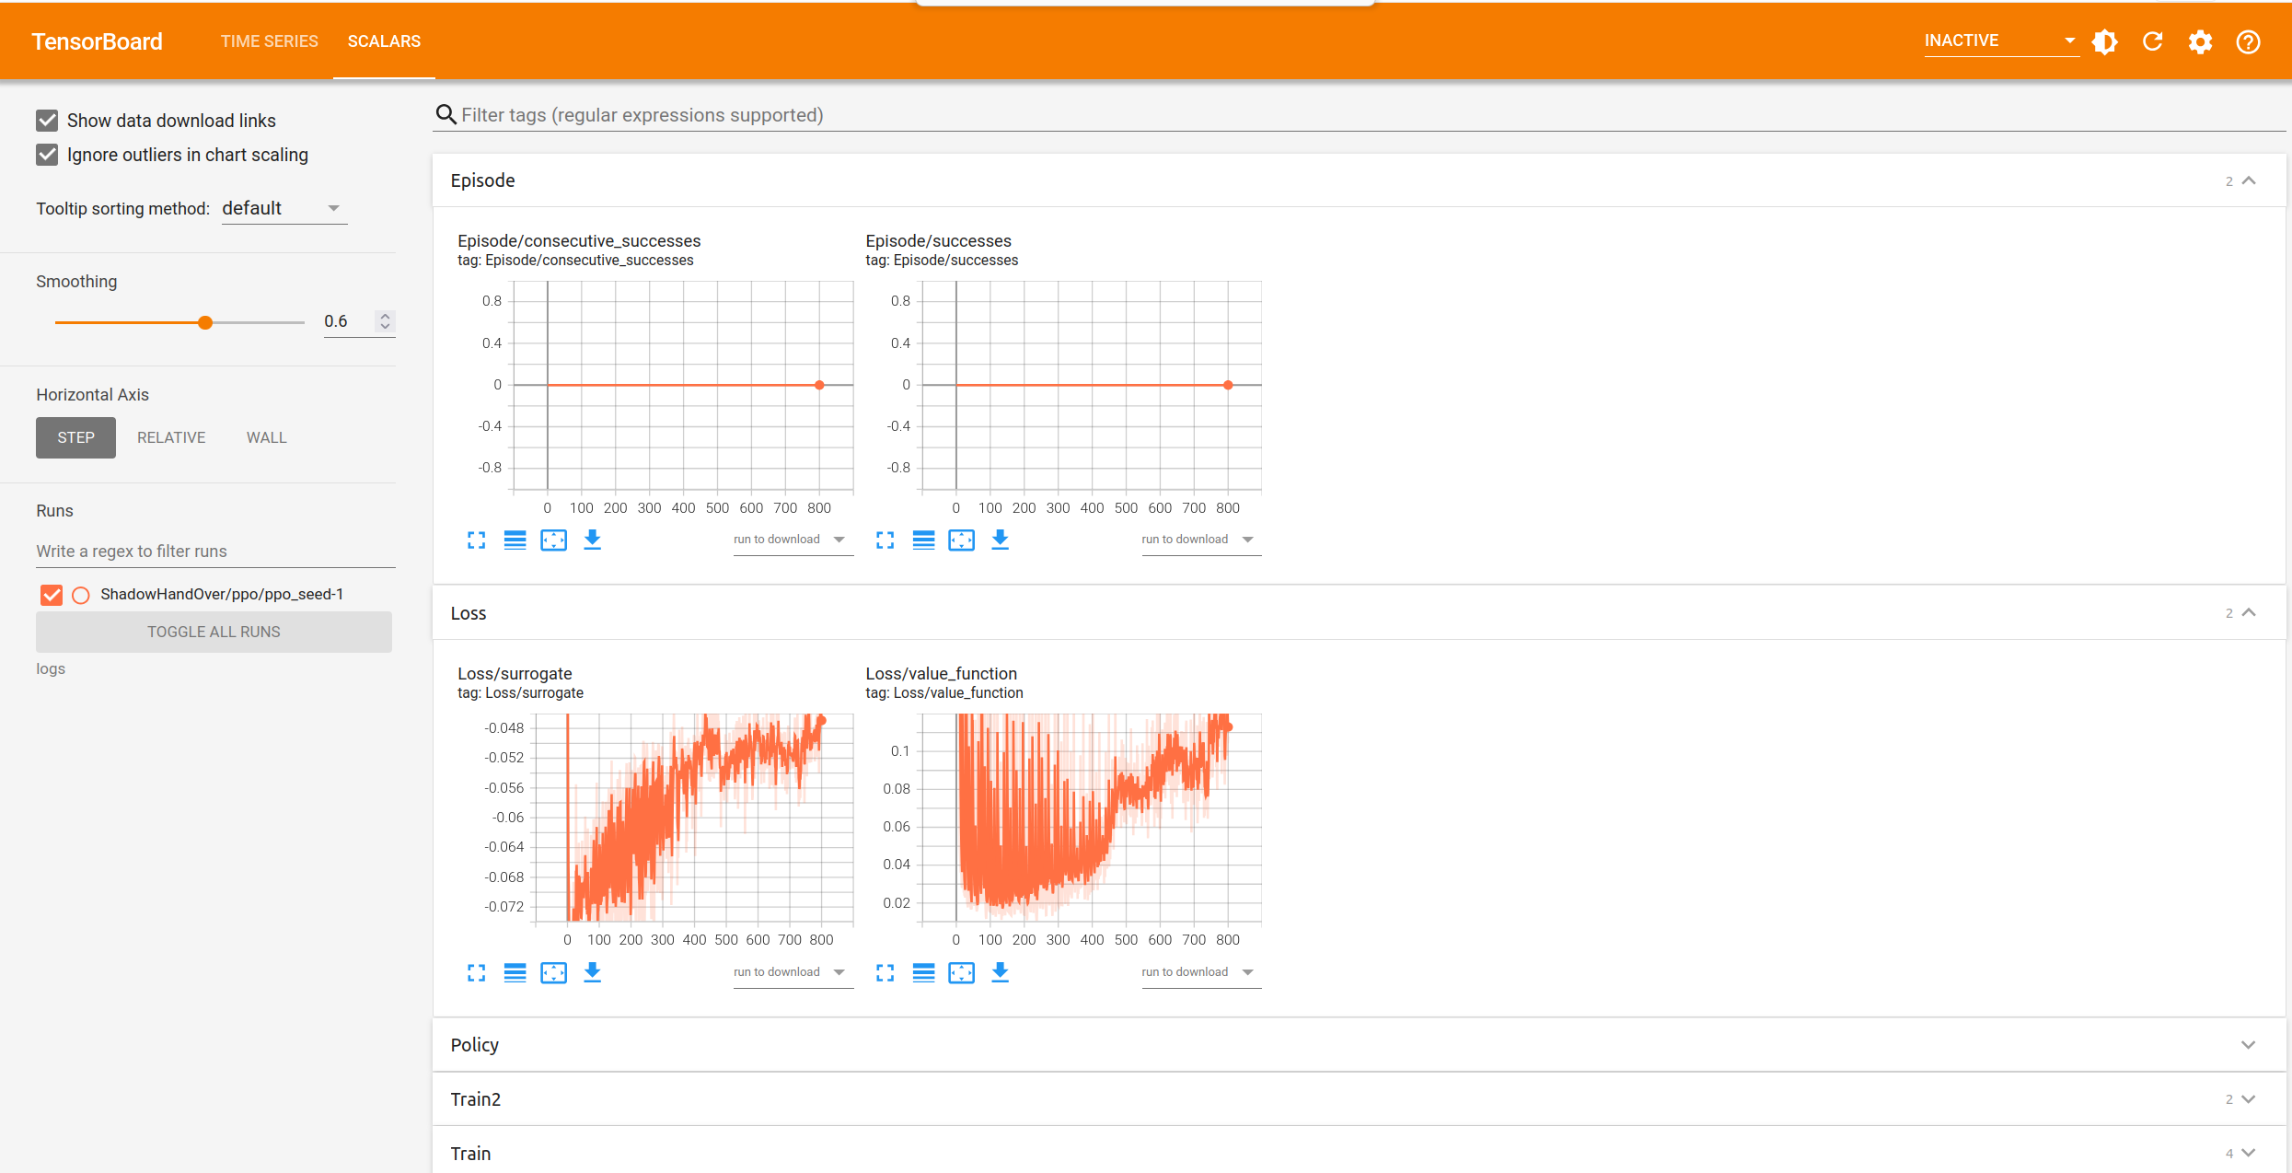
Task: Collapse the Episode section
Action: pyautogui.click(x=2249, y=180)
